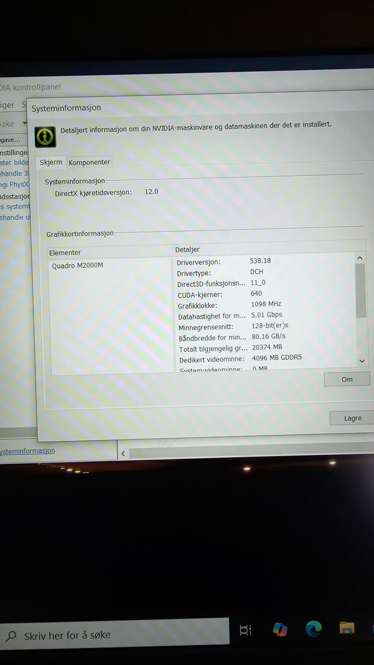Screen dimensions: 374x665
Task: Click the Direct3D-funksjonsnivå value 11_0
Action: pos(258,282)
